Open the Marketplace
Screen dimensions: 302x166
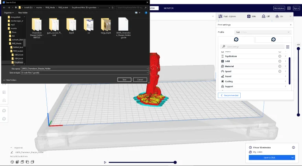(279, 8)
